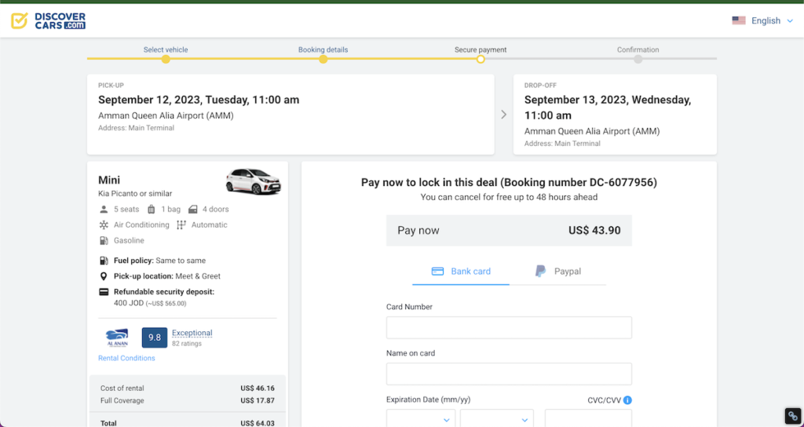Click the US flag language icon
This screenshot has width=804, height=427.
[738, 20]
